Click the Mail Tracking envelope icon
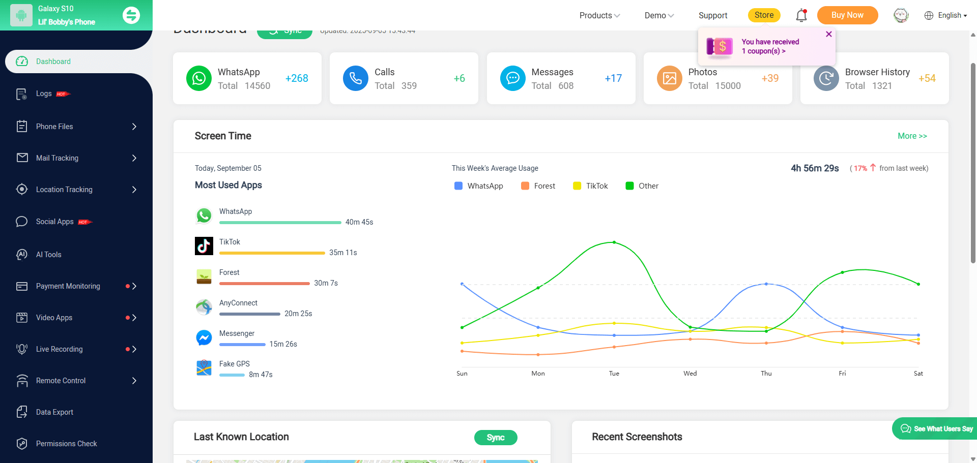The image size is (977, 463). [22, 158]
